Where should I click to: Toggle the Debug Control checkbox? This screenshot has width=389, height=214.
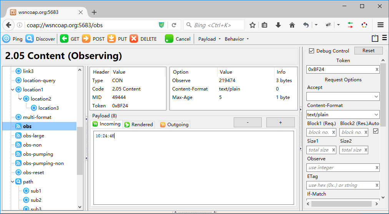click(312, 51)
